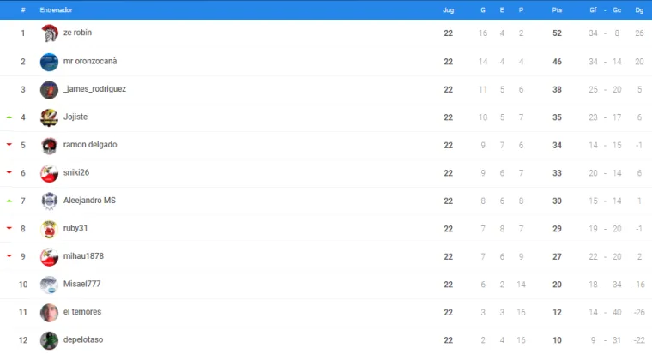The image size is (652, 354).
Task: Select ramon delgado's 34 points value
Action: coord(557,146)
